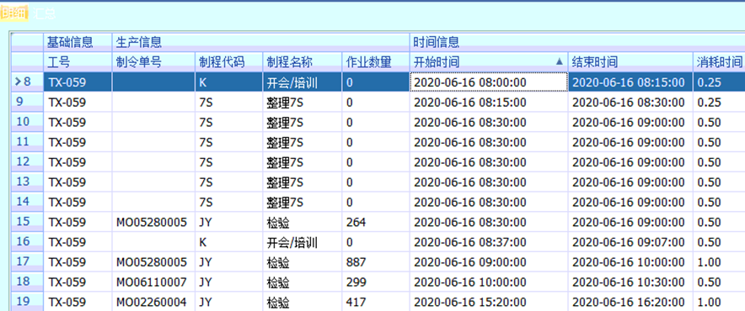Click the 时间信息 band header
Screen dimensions: 745x311
tap(578, 42)
